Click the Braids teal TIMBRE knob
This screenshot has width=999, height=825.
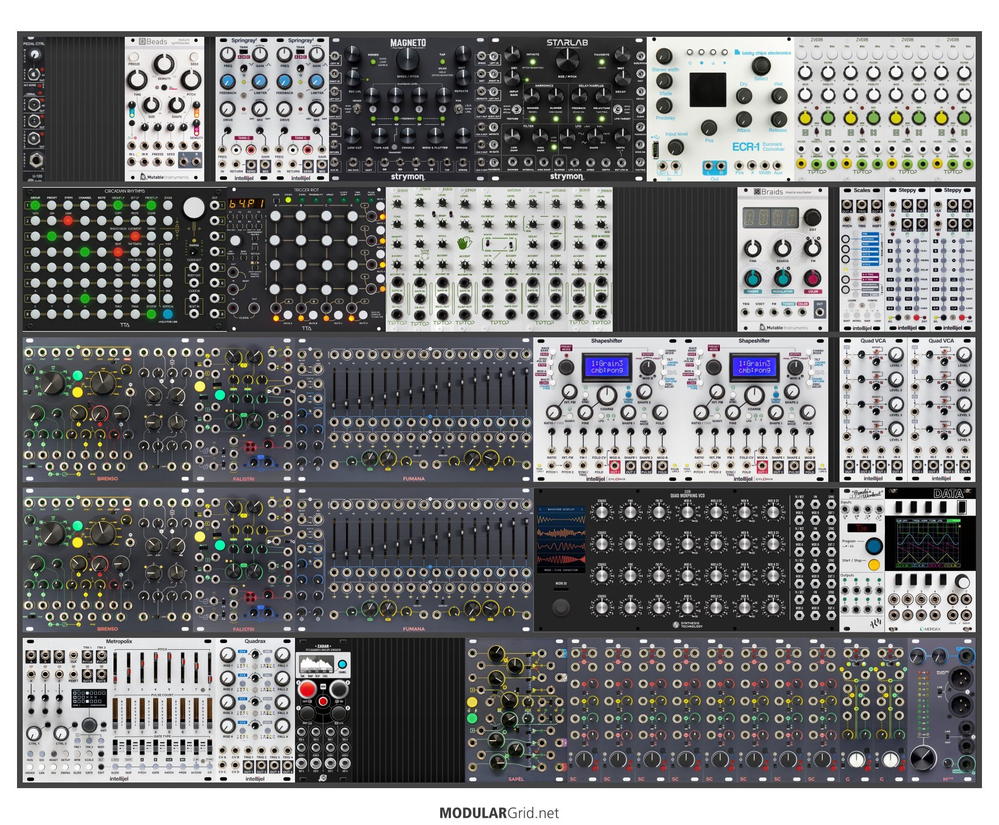753,278
